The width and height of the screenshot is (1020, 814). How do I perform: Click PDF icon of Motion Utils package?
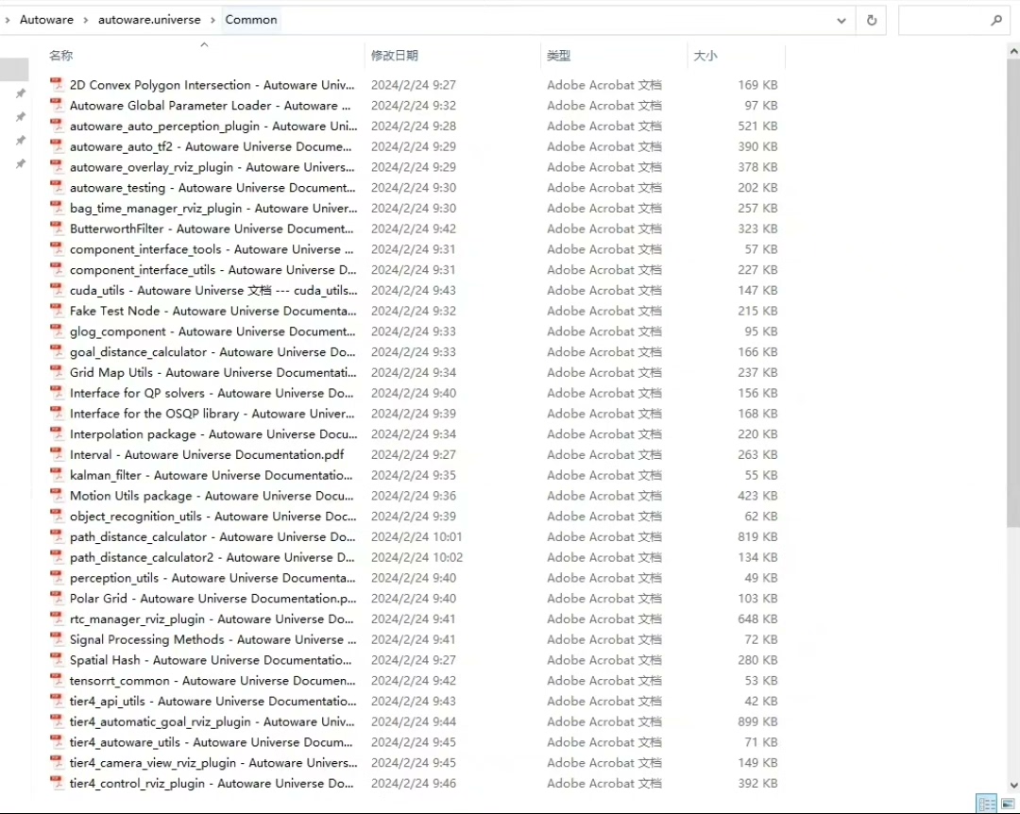[58, 496]
